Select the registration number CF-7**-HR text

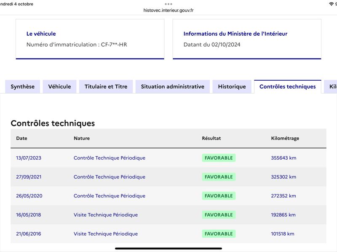[x=114, y=45]
